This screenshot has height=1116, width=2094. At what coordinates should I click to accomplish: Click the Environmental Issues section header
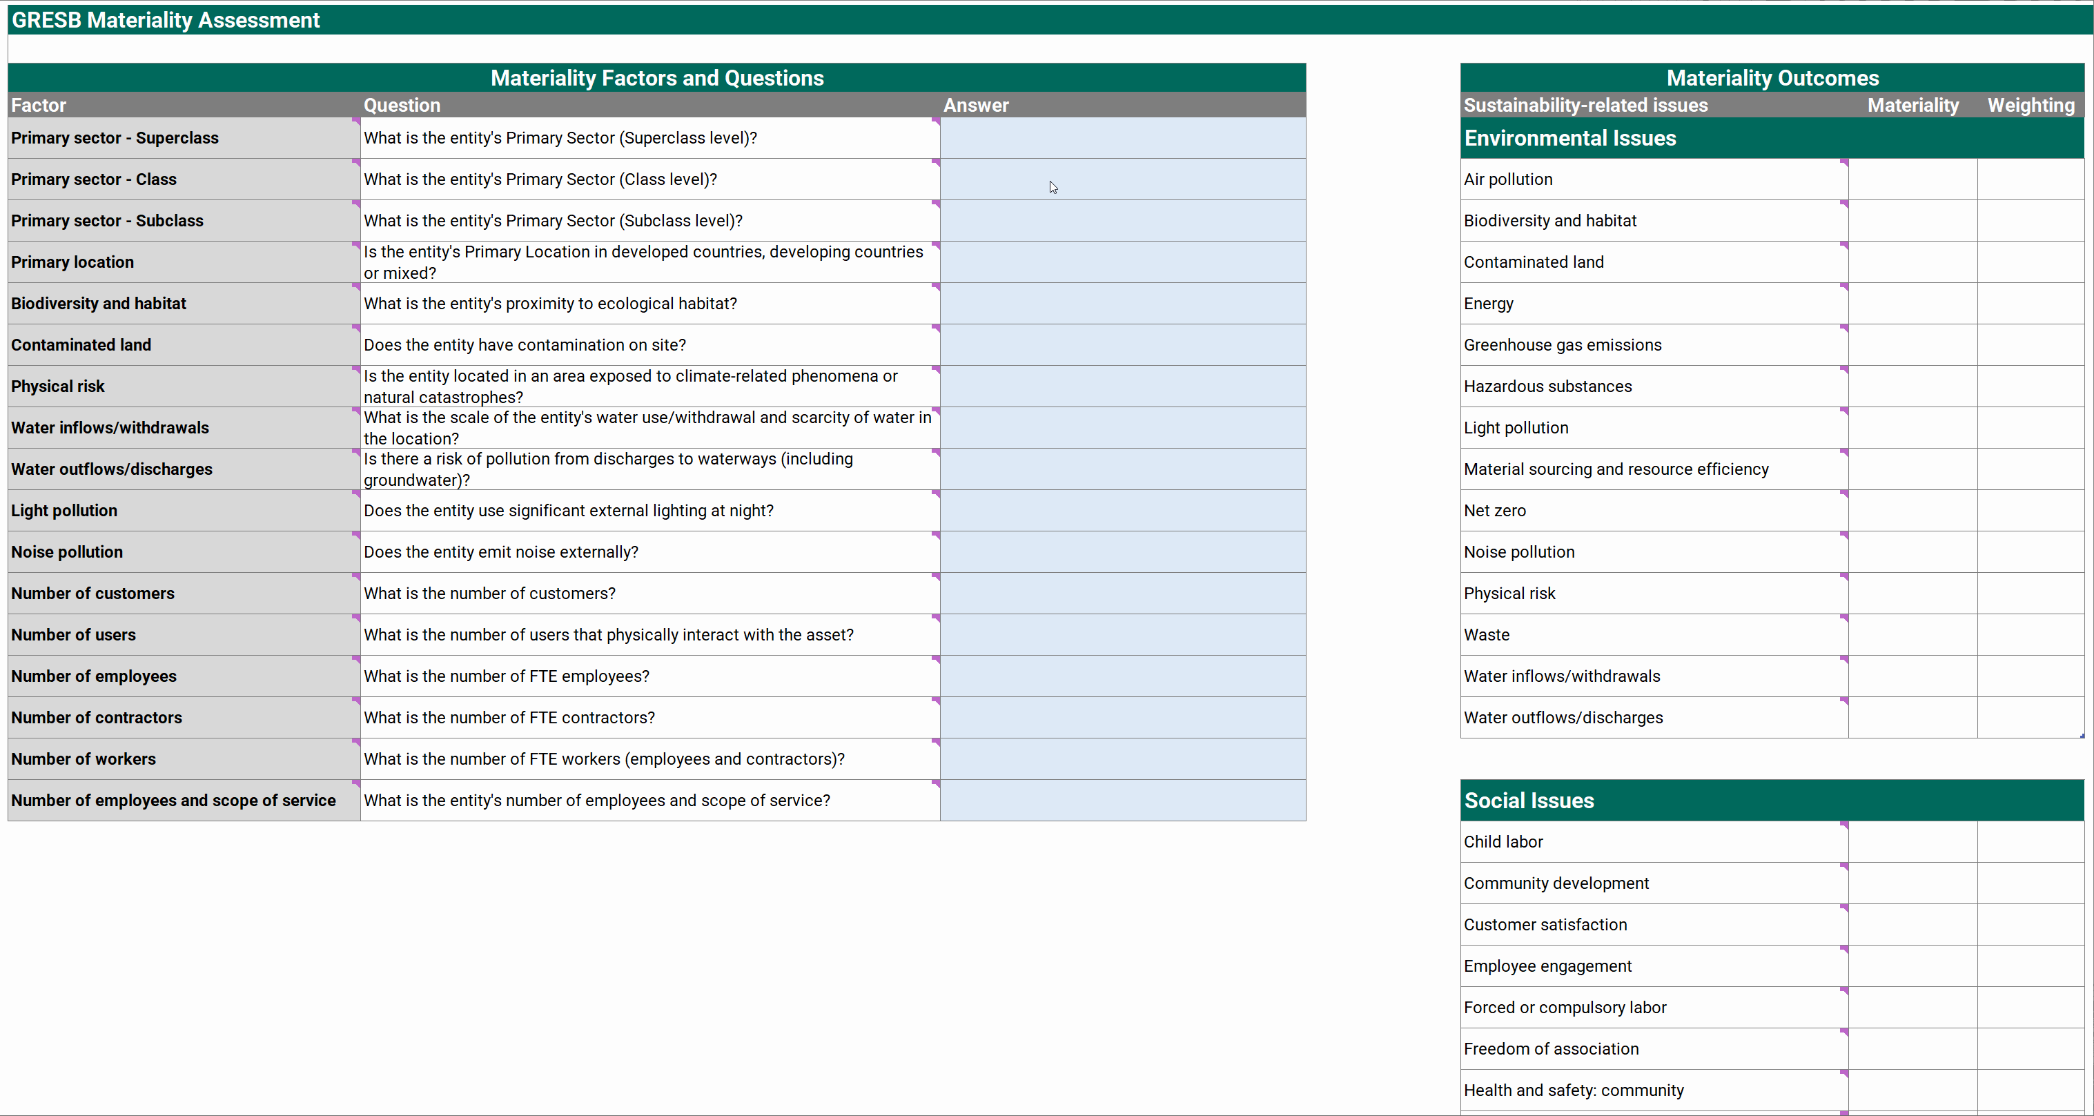click(1569, 138)
